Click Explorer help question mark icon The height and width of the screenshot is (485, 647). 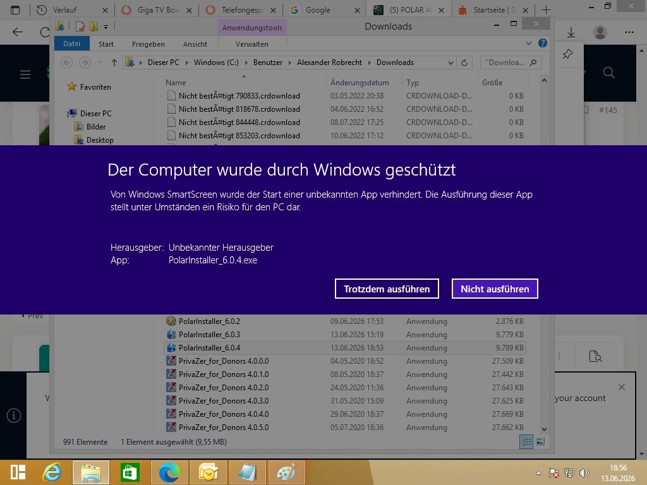point(543,43)
